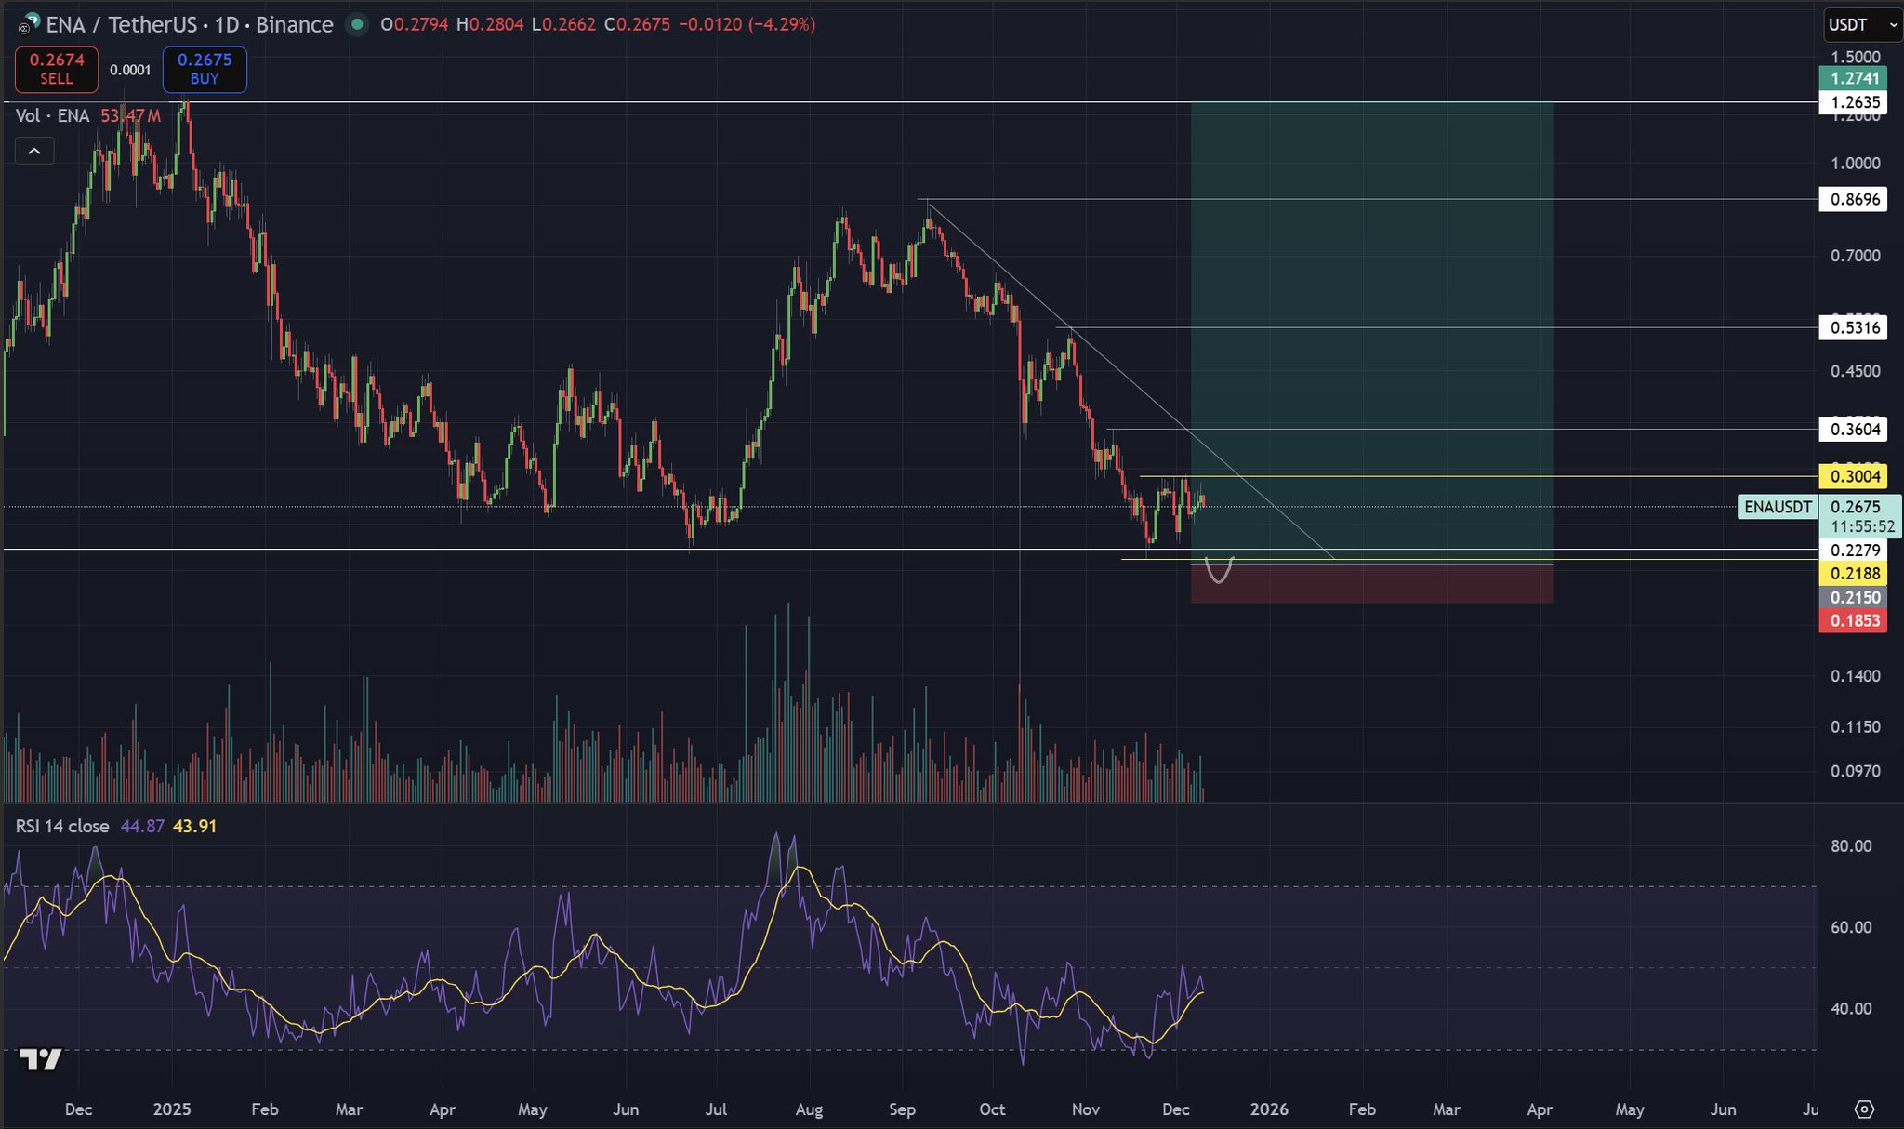Click the 2026 label on time axis

click(x=1269, y=1109)
